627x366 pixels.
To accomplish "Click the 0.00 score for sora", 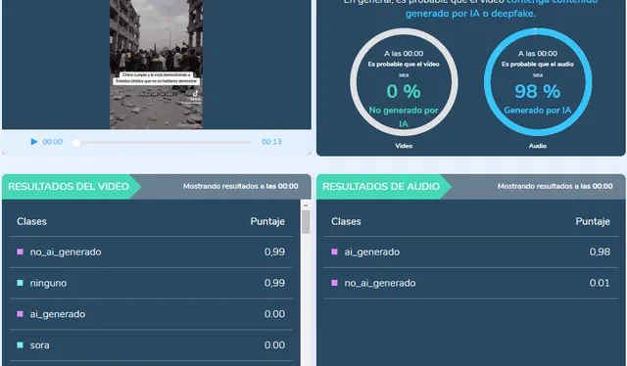I will [274, 345].
